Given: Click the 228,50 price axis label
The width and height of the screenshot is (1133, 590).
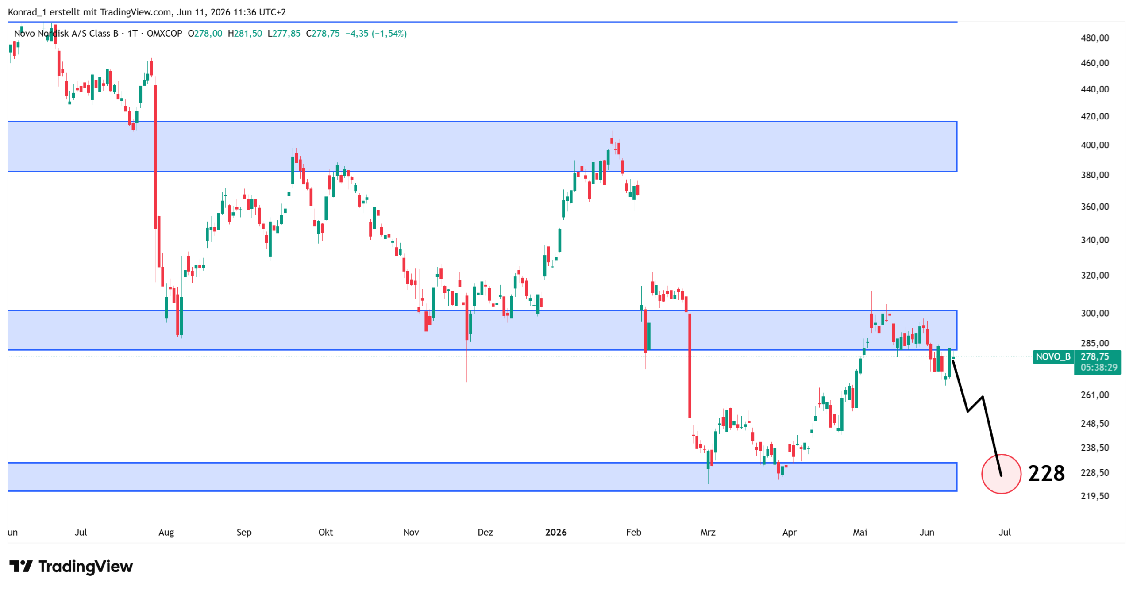Looking at the screenshot, I should coord(1094,473).
